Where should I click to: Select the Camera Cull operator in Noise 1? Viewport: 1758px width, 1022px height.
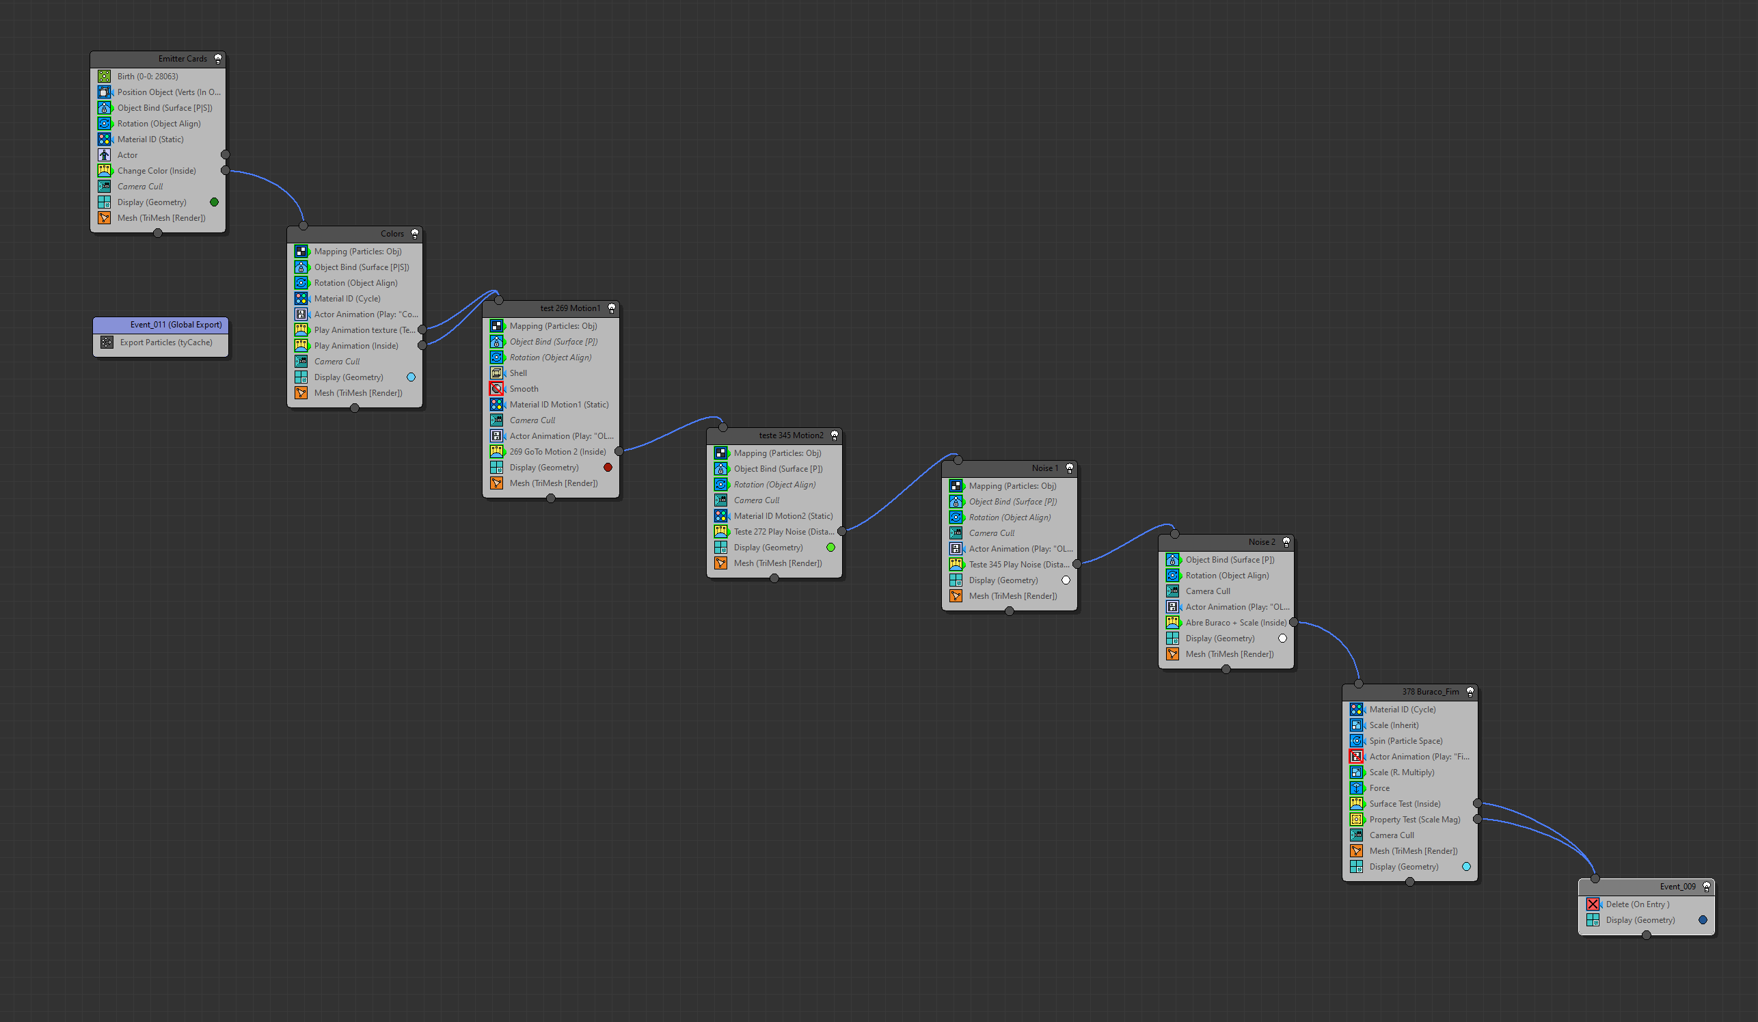[x=991, y=533]
